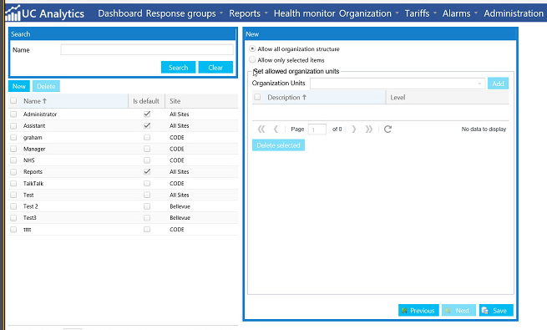Open the Dashboard menu item
This screenshot has width=547, height=330.
120,13
